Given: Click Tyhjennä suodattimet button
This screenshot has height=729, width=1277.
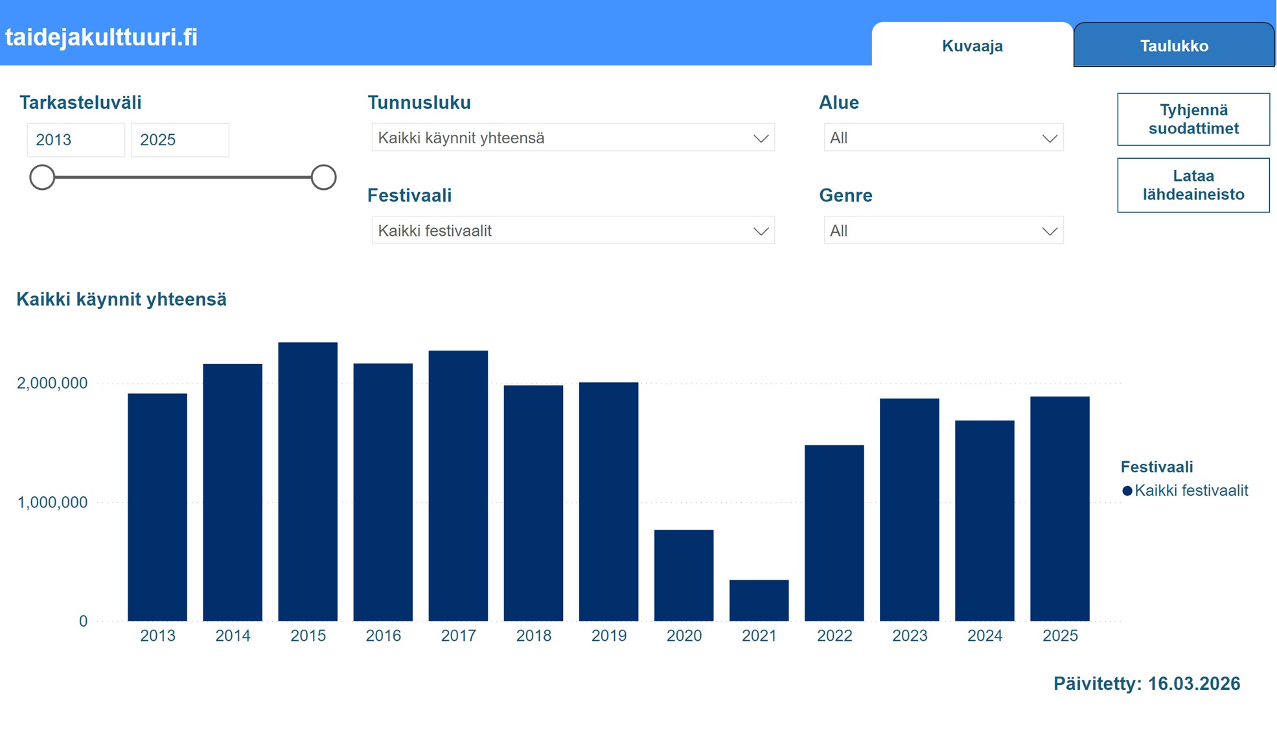Looking at the screenshot, I should pos(1193,119).
